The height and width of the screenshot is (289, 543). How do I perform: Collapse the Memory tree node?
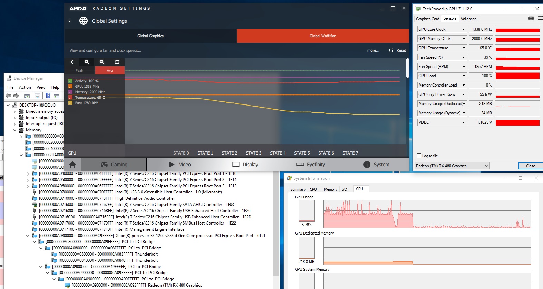(x=14, y=130)
